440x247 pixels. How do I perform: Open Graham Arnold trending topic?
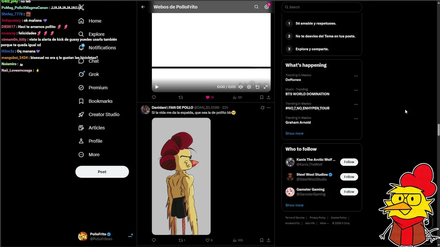[x=298, y=122]
